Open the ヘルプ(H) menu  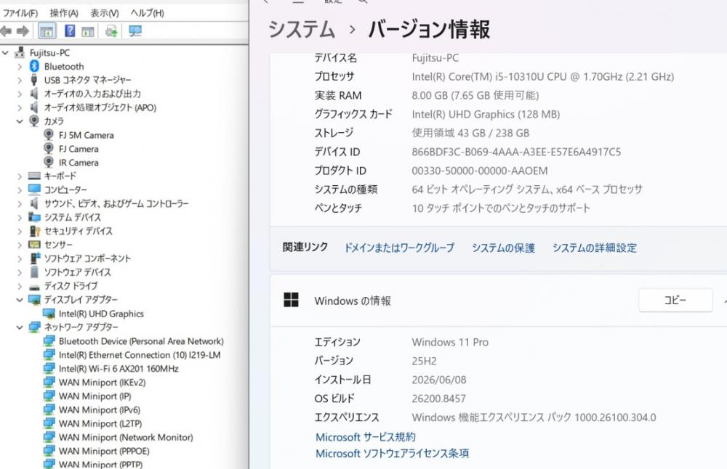(x=147, y=13)
